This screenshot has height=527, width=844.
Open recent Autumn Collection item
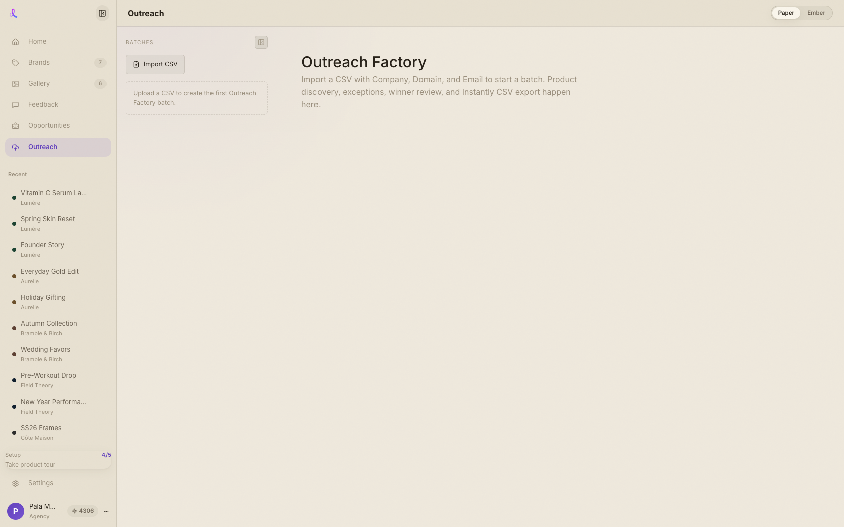tap(58, 328)
